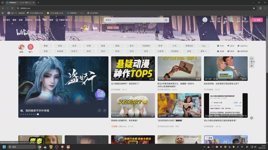This screenshot has height=150, width=268.
Task: Reload the page with browser refresh icon
Action: pos(12,8)
